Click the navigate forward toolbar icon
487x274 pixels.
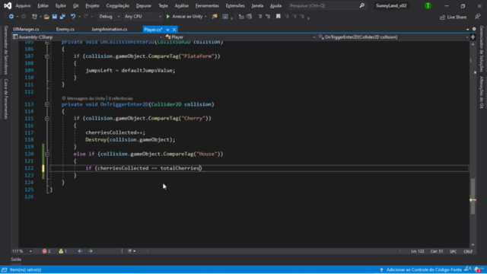[x=24, y=17]
